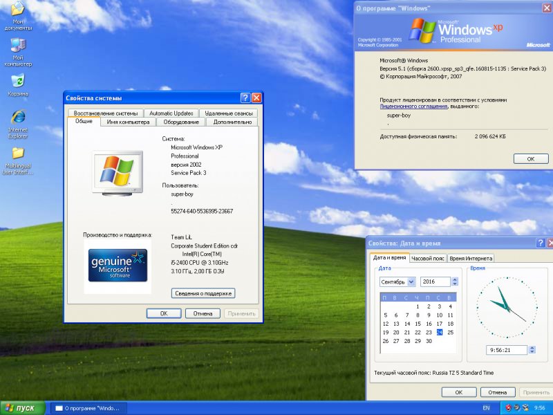Click the time field showing 9:56:21
Screen dimensions: 553x415
(x=507, y=350)
